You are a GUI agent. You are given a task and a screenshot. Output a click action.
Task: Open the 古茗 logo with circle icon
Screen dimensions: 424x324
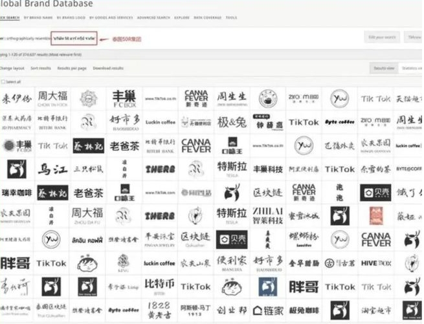340,263
